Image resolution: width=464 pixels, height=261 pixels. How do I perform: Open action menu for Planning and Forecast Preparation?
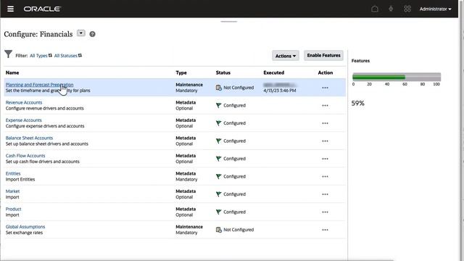click(x=325, y=88)
